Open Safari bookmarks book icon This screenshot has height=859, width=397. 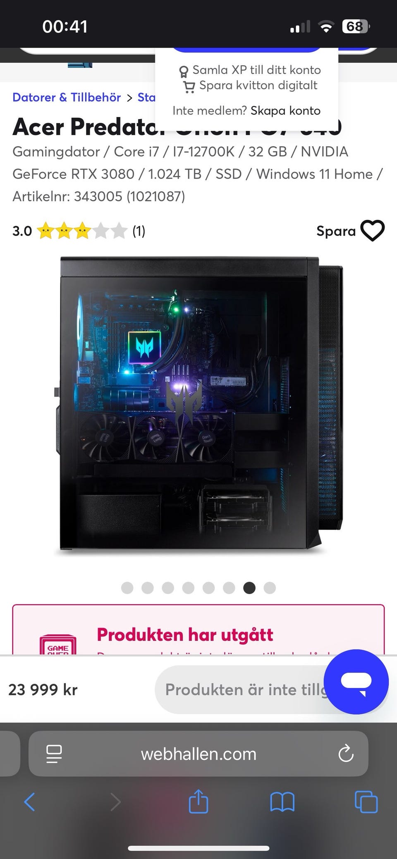coord(282,802)
